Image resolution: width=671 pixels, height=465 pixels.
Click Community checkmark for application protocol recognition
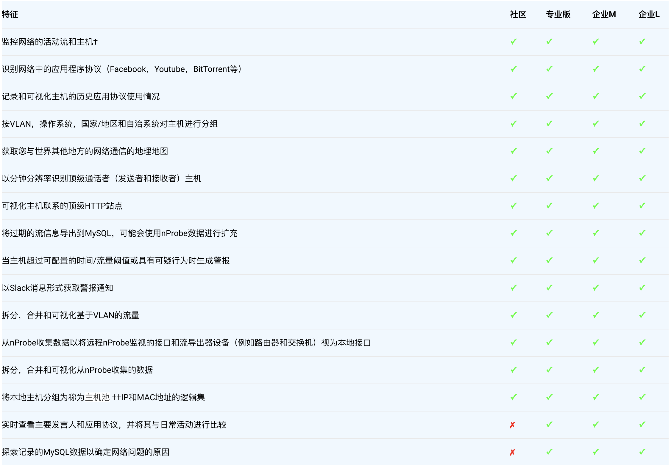(514, 69)
